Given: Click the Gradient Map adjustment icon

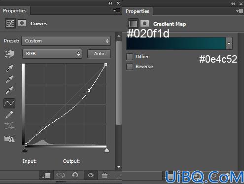Looking at the screenshot, I should [x=133, y=24].
